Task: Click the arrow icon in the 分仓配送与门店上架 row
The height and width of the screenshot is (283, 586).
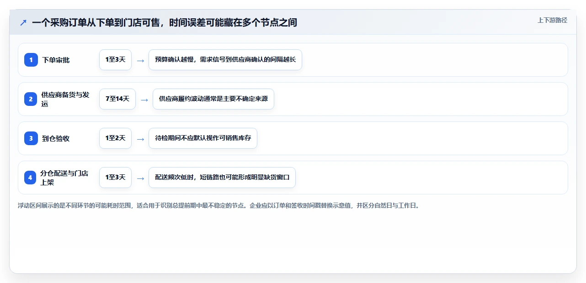Action: 140,178
